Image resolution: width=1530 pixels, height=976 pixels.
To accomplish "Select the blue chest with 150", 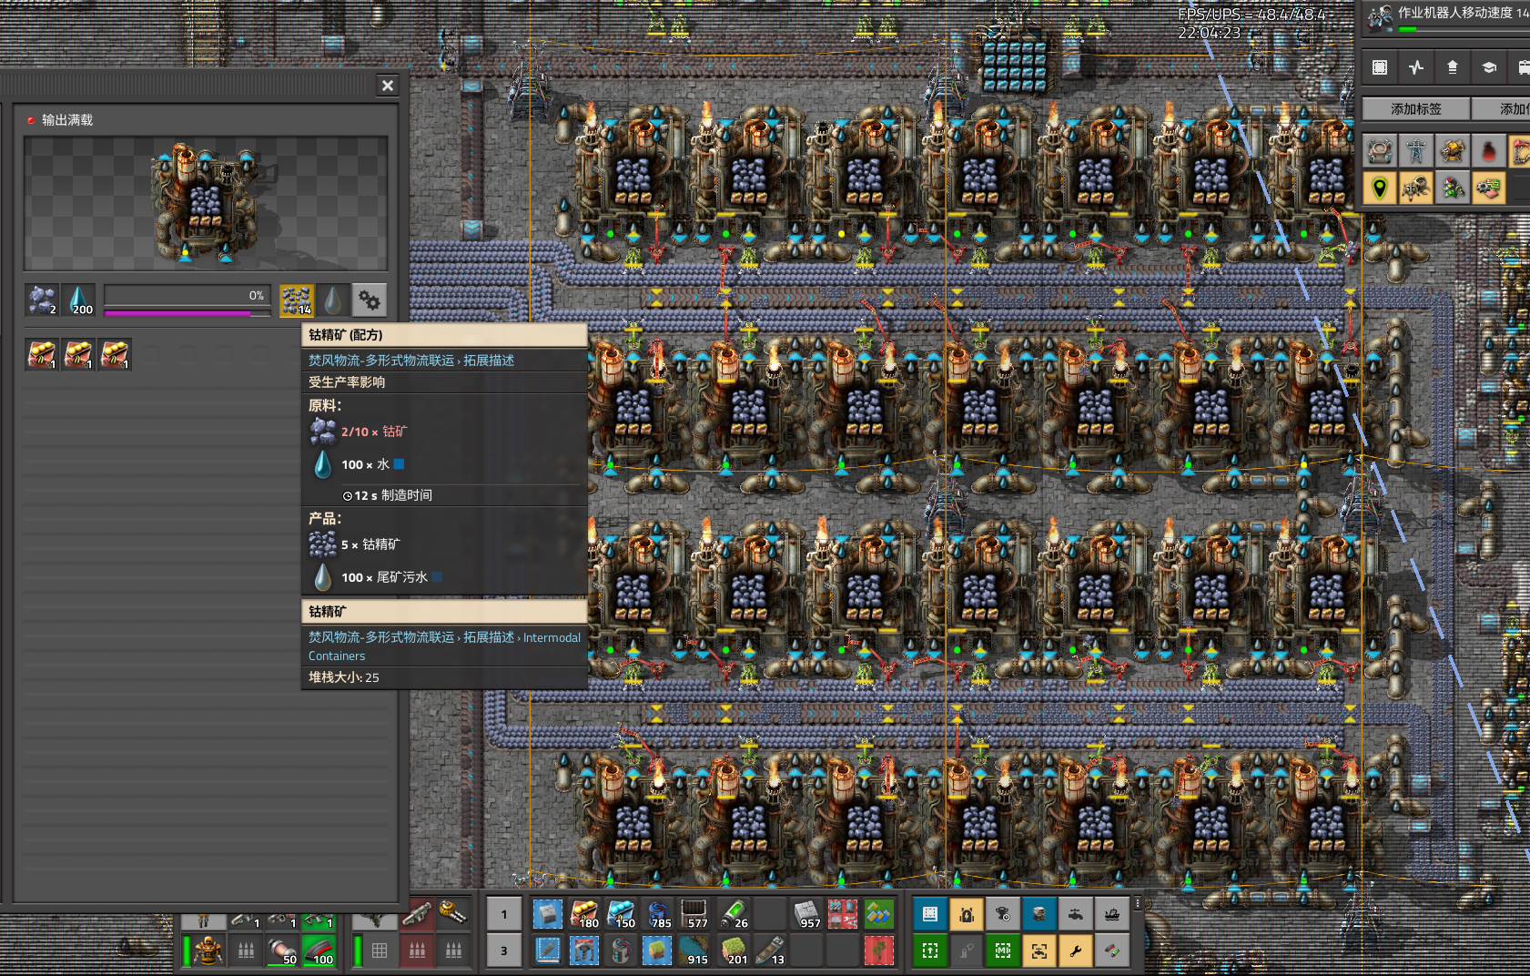I will tap(621, 914).
